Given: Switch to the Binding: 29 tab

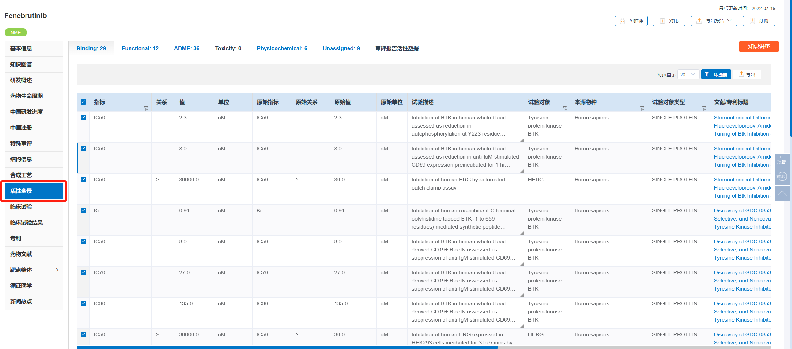Looking at the screenshot, I should point(91,48).
